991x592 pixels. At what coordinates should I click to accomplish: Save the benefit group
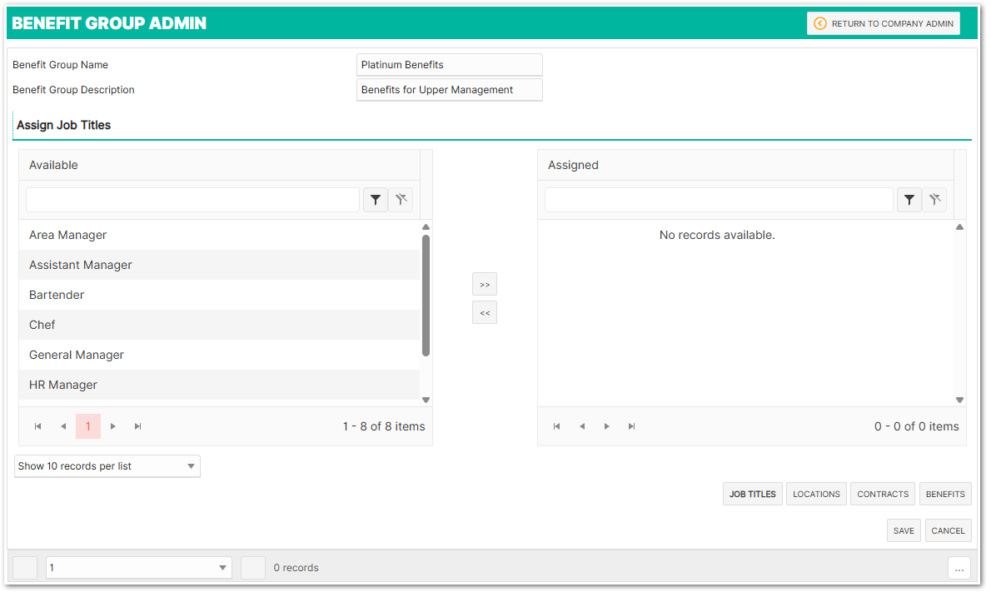904,530
